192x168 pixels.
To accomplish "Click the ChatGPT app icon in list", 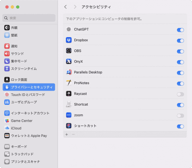I will coord(69,29).
